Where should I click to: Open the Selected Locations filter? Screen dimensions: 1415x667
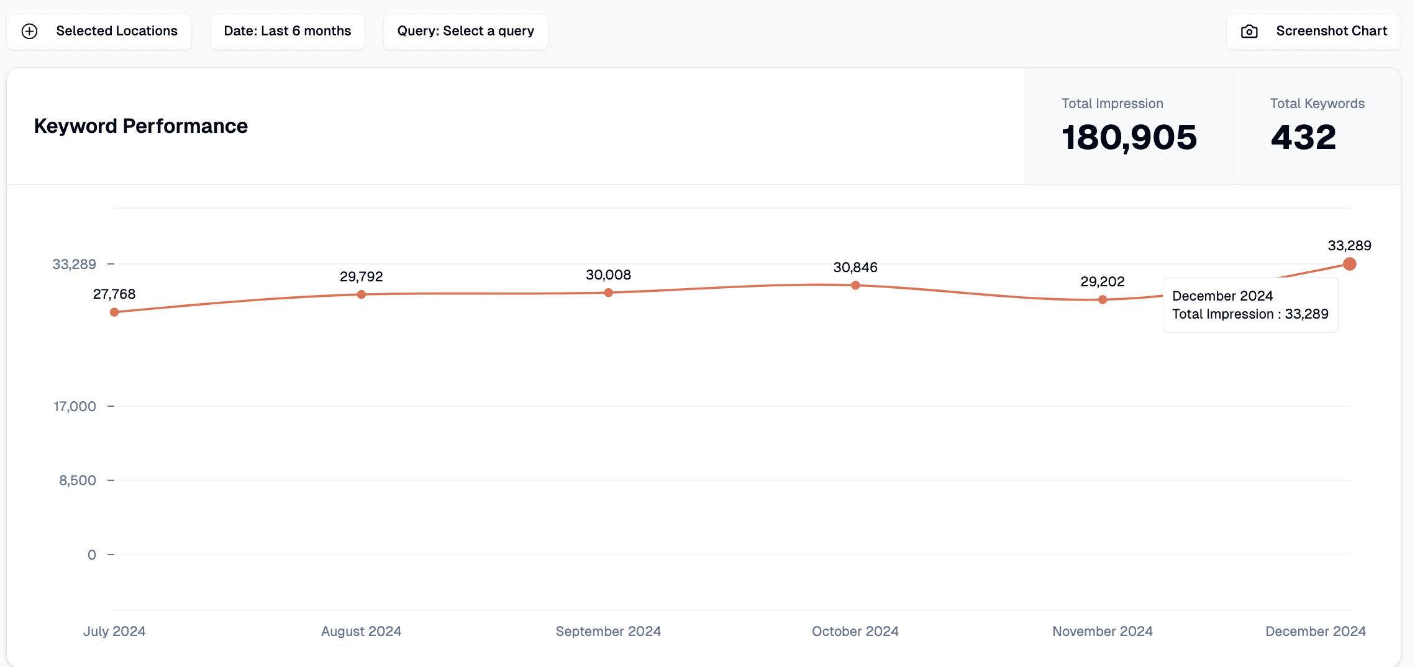click(99, 31)
